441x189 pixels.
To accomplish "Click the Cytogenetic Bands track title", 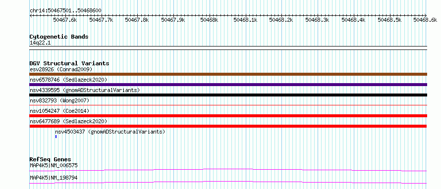I will click(x=59, y=37).
